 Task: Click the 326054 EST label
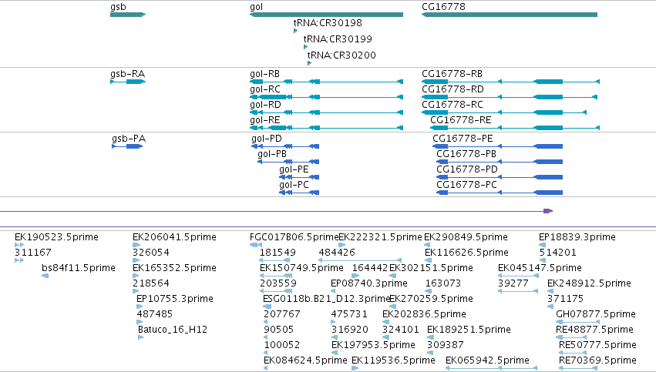(x=151, y=253)
